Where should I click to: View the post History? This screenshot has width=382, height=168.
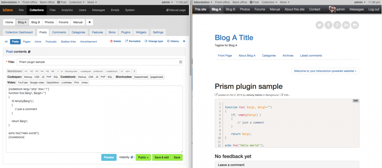pyautogui.click(x=173, y=41)
